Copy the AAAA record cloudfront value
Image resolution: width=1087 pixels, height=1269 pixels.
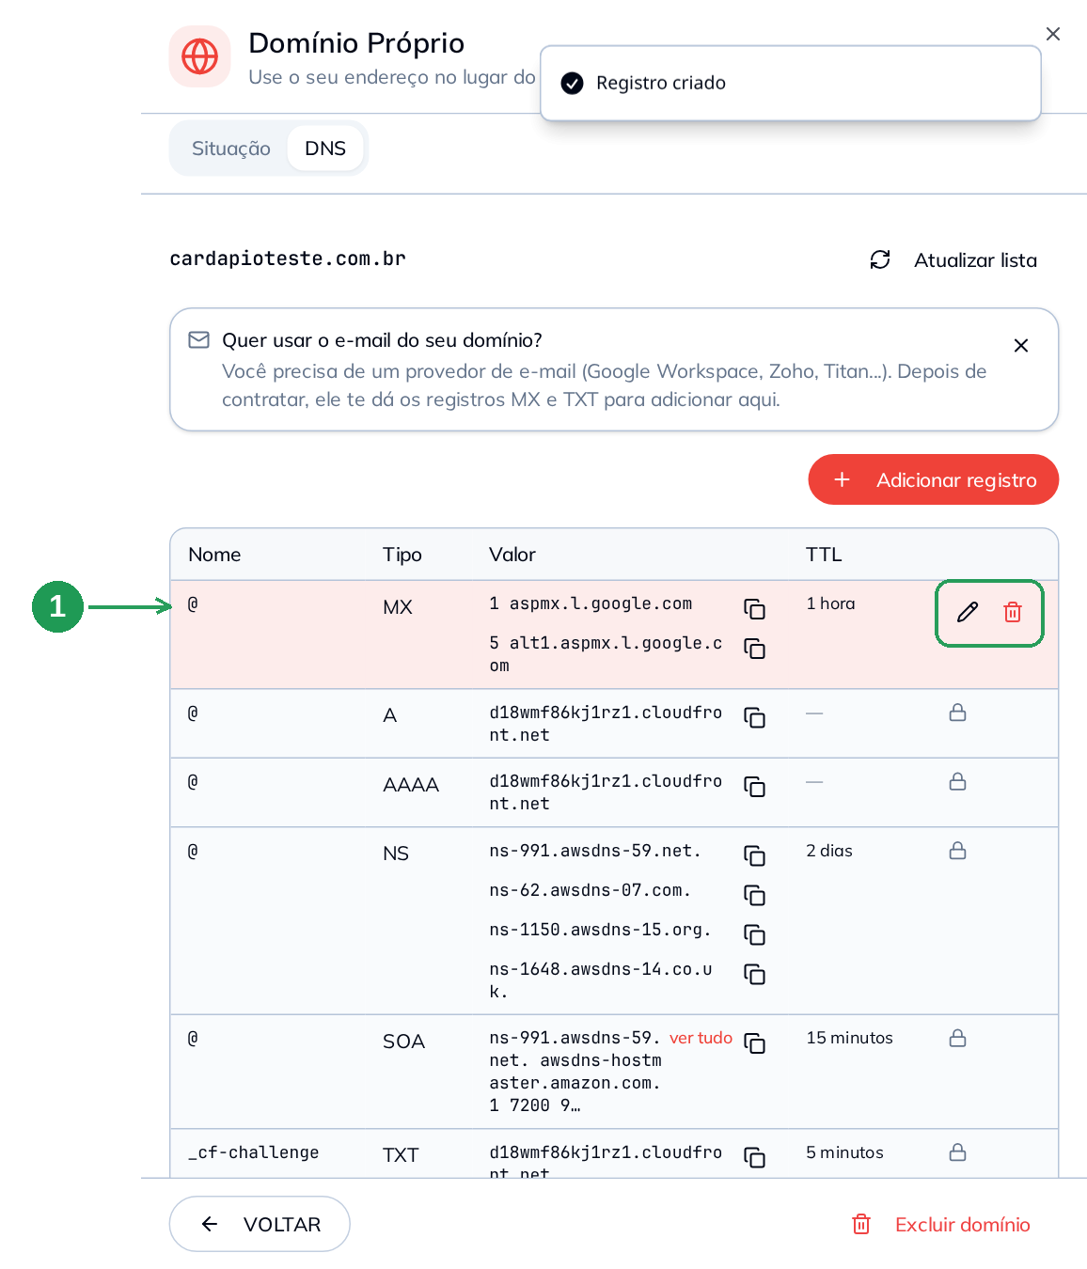[754, 787]
